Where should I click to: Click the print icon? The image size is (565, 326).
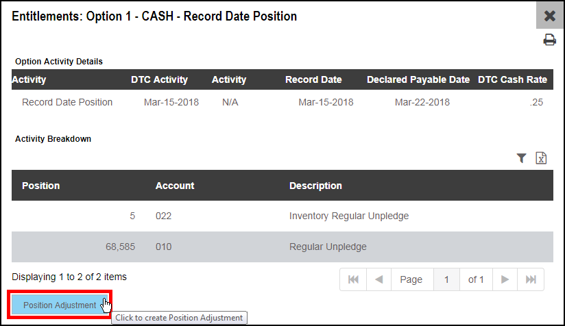[549, 40]
